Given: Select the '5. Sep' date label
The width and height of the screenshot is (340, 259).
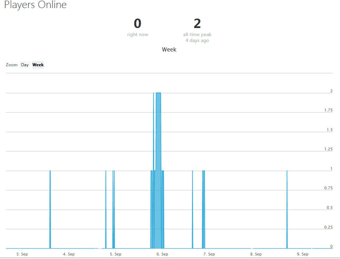Looking at the screenshot, I should (115, 254).
